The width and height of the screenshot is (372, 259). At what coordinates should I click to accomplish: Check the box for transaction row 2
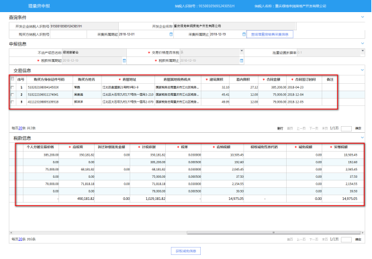tap(13, 95)
